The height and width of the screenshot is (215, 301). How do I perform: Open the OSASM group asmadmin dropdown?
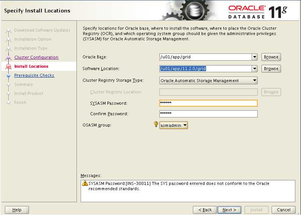click(x=174, y=125)
